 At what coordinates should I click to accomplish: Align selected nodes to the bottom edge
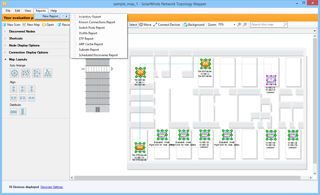tap(14, 98)
